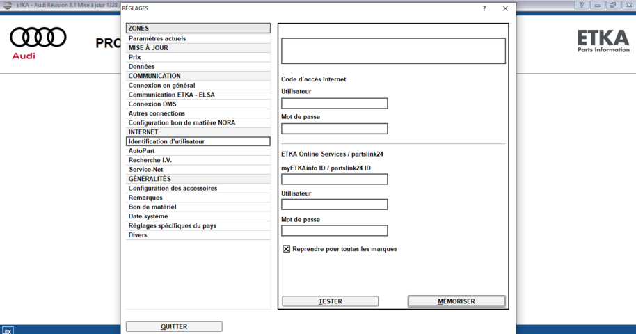Open the Divers settings entry

coord(198,235)
